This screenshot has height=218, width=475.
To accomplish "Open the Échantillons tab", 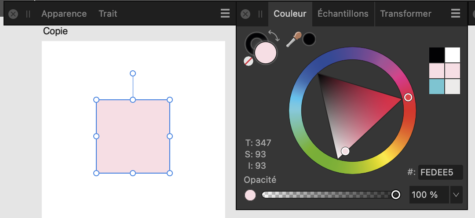I will point(343,14).
